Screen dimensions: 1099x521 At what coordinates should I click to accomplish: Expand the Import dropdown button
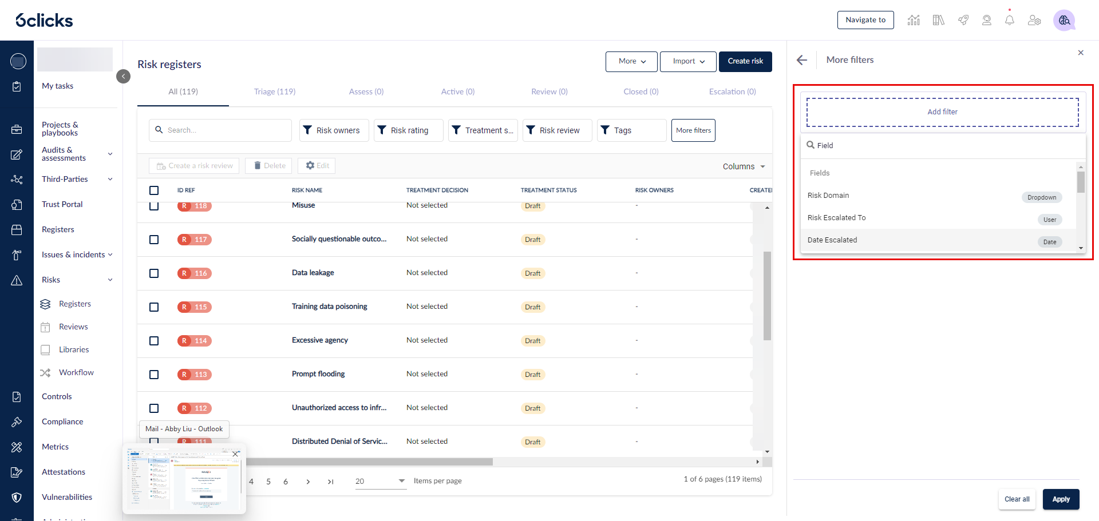point(688,61)
